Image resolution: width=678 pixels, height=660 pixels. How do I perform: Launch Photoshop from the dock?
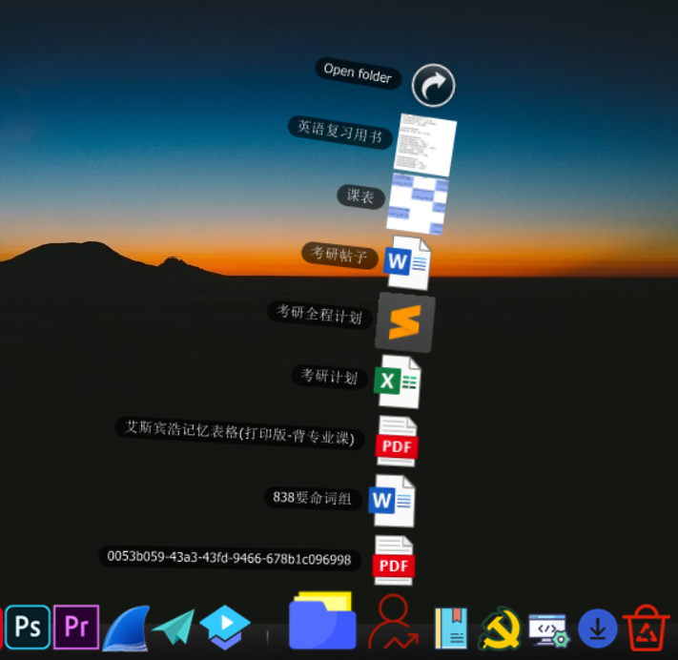[28, 627]
